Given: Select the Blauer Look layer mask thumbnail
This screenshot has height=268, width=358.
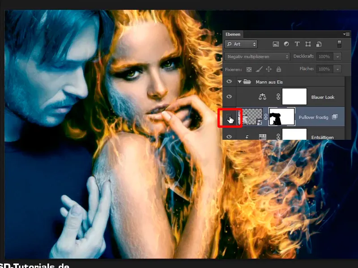Looking at the screenshot, I should (294, 96).
